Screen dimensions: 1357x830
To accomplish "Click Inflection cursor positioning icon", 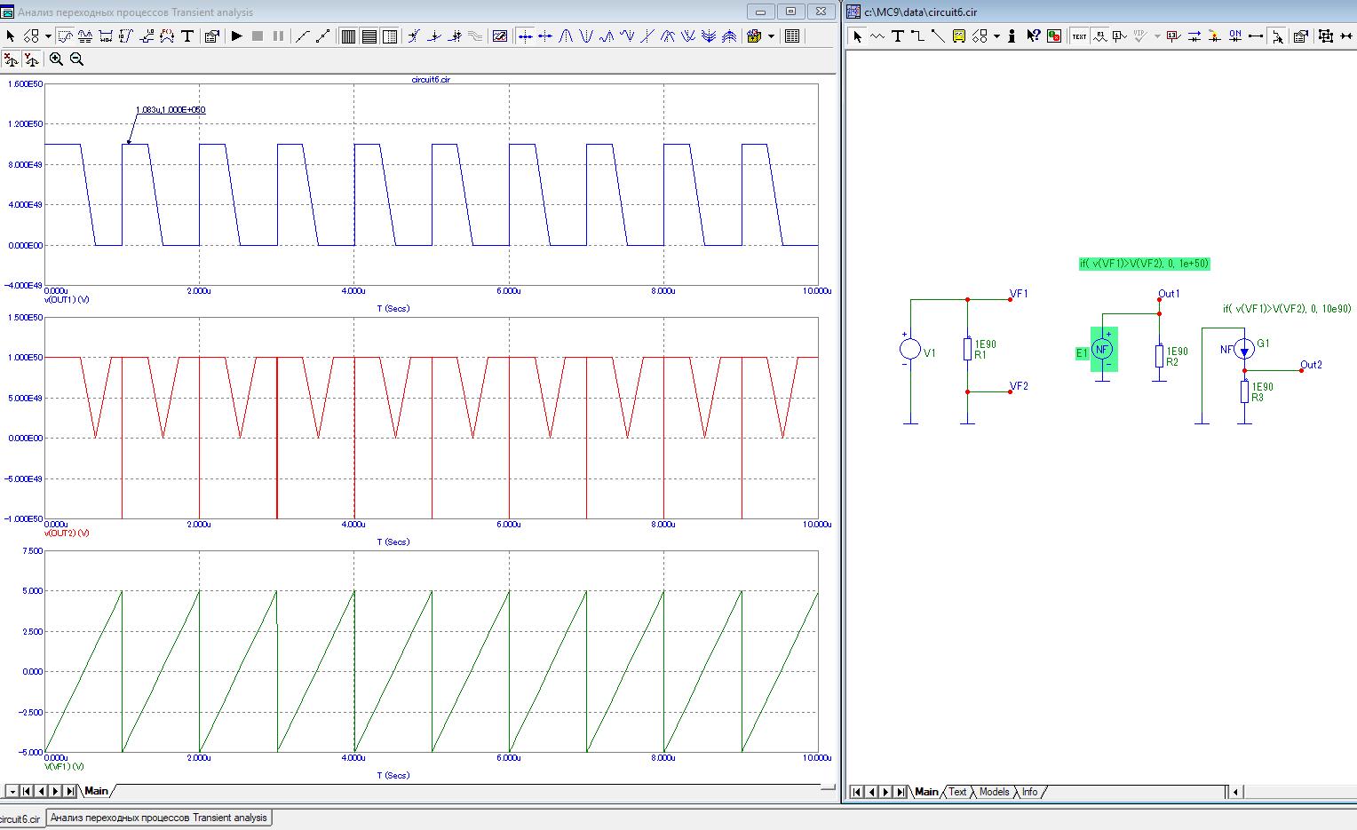I will coord(647,36).
